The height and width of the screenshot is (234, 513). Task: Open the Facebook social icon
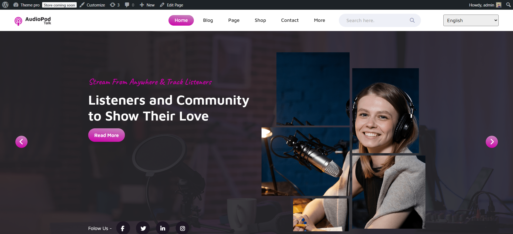coord(123,228)
